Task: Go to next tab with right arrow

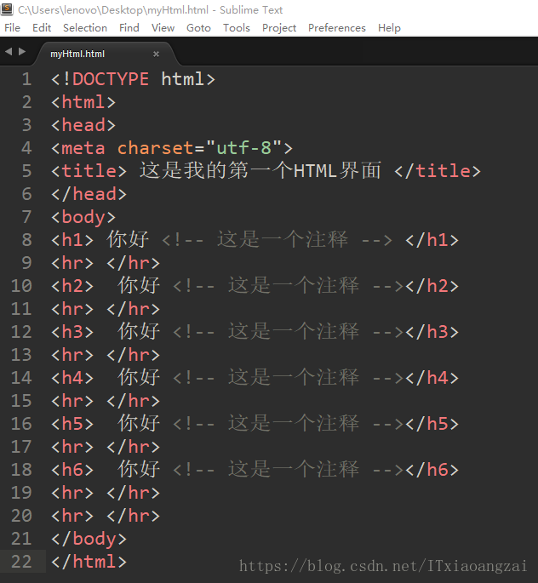Action: coord(22,51)
